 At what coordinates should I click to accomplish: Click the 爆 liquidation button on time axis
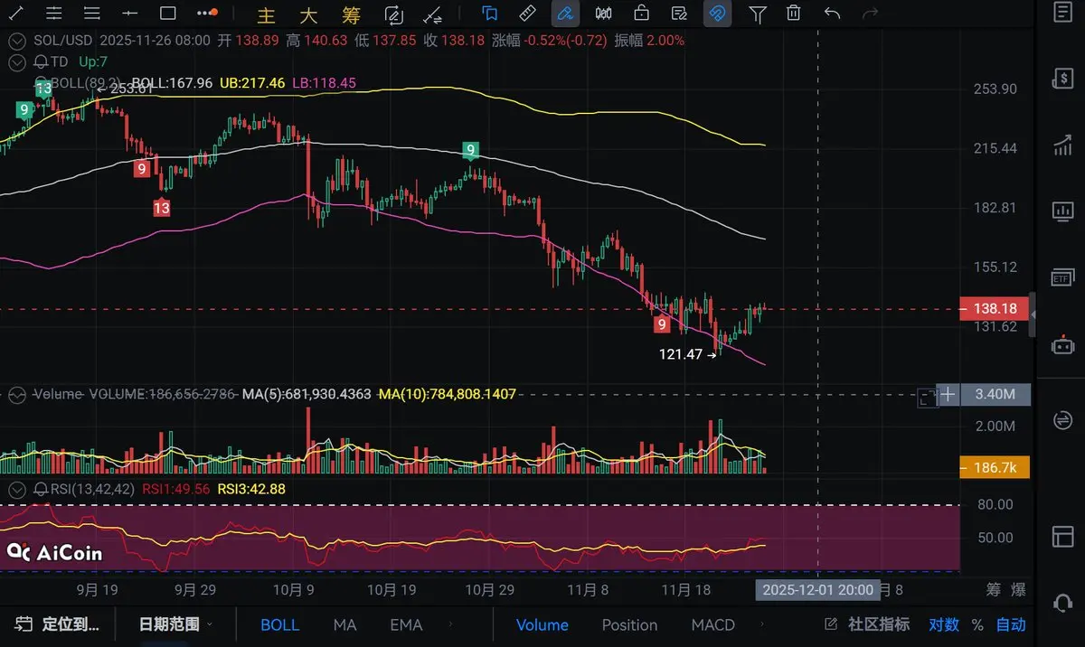1019,590
